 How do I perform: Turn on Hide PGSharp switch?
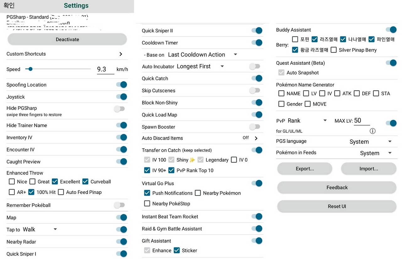[x=119, y=109]
